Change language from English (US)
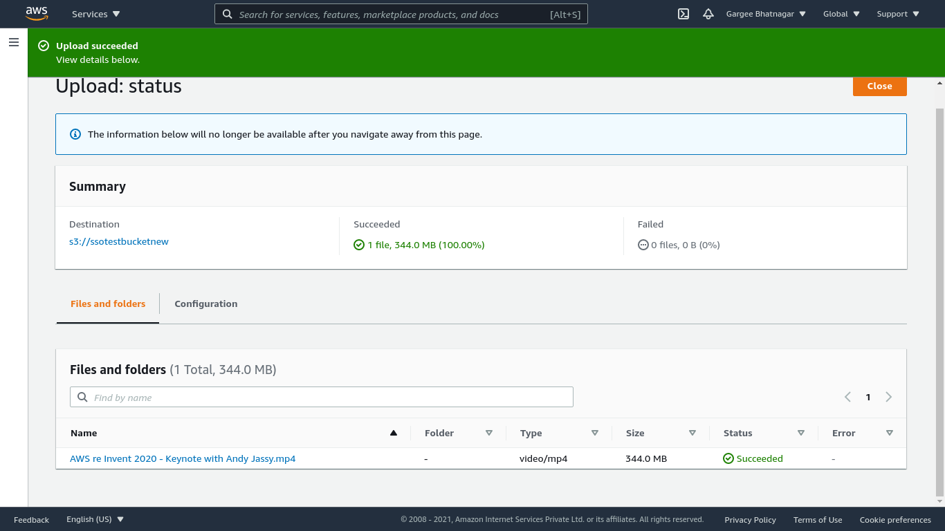This screenshot has height=531, width=945. pos(95,519)
